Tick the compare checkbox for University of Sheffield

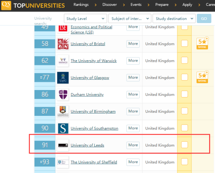[x=184, y=162]
